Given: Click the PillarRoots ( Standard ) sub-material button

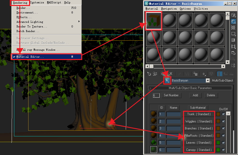Looking at the screenshot, I should [199, 135].
